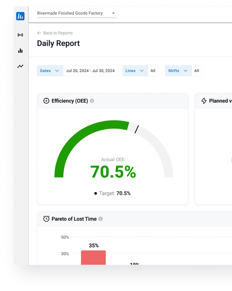Click the 50% axis label
Image resolution: width=232 pixels, height=291 pixels.
pyautogui.click(x=65, y=237)
